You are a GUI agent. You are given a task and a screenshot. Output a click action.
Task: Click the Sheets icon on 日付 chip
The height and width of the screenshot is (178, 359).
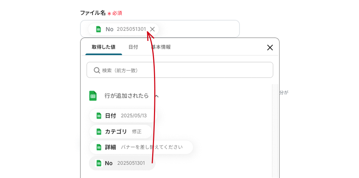point(99,116)
